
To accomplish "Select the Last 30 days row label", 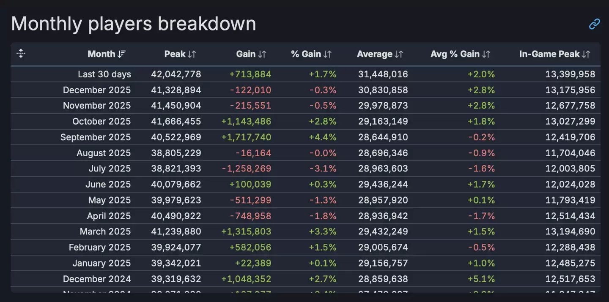I will pos(104,74).
